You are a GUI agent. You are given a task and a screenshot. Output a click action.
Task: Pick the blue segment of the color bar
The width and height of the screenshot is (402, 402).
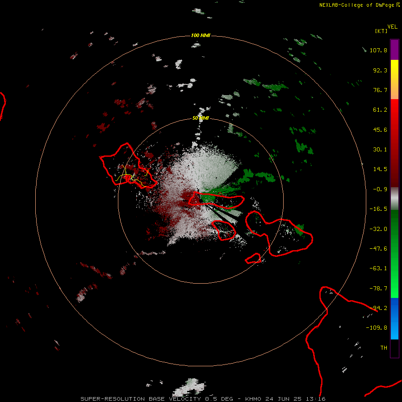click(394, 318)
